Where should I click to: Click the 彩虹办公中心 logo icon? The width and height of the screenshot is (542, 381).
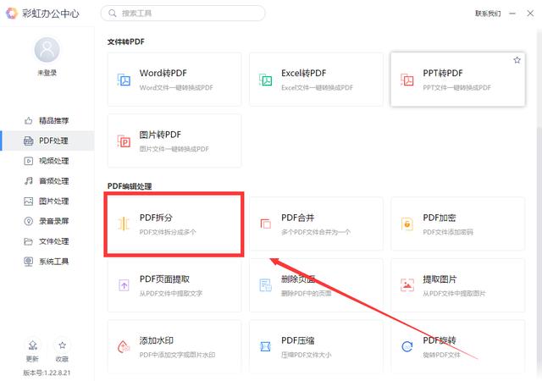pos(11,14)
